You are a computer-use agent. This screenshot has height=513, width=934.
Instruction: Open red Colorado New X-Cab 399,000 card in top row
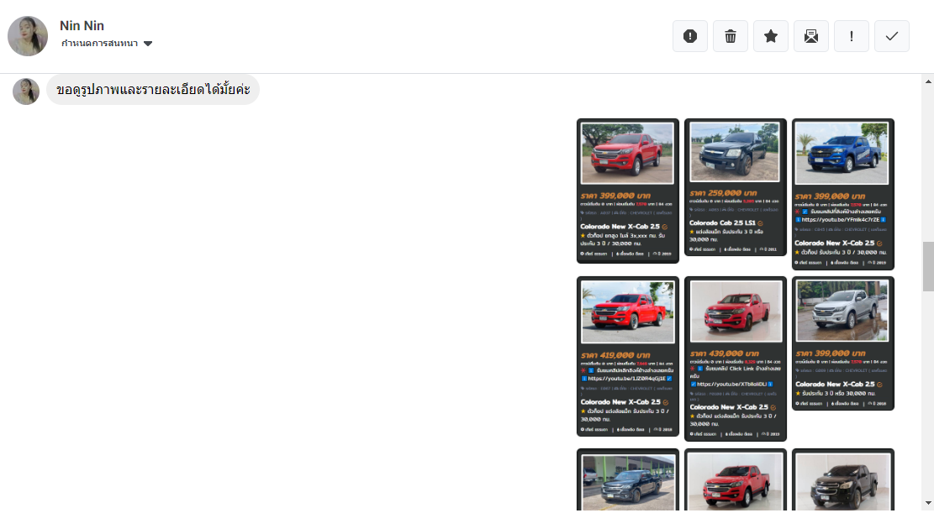point(628,191)
